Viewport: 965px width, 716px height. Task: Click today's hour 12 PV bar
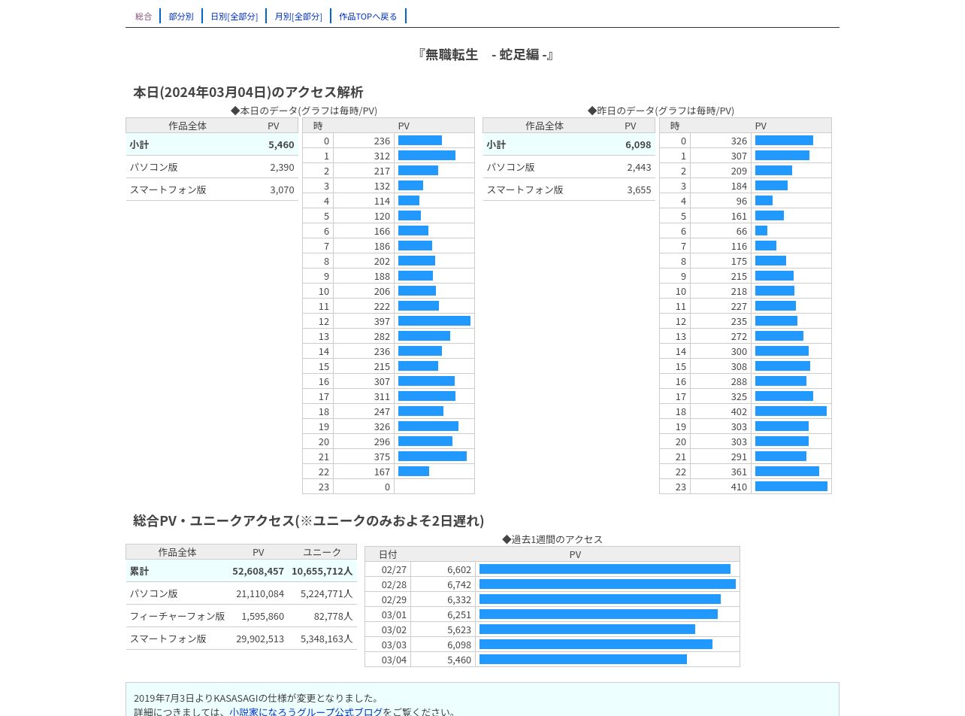(x=434, y=321)
